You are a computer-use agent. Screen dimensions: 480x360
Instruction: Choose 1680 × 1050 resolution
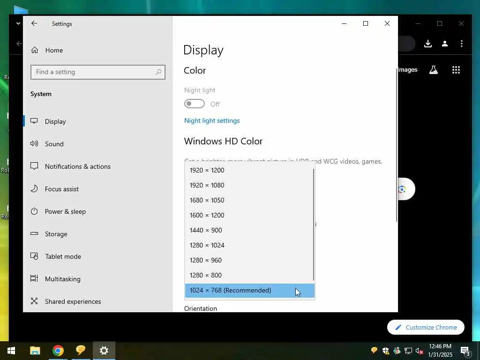click(x=249, y=200)
